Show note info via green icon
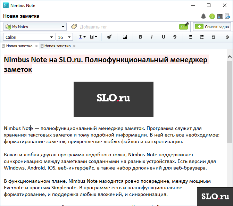This screenshot has height=206, width=233. (212, 16)
